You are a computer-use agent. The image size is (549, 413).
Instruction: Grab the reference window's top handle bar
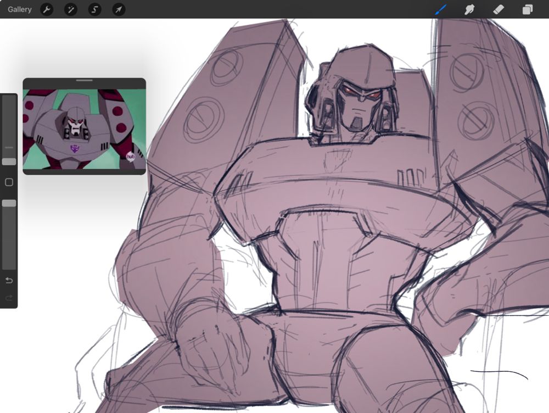click(x=85, y=81)
